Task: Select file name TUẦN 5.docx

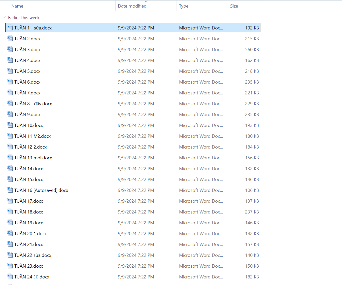Action: tap(27, 71)
